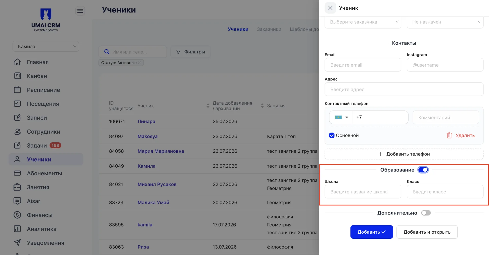The height and width of the screenshot is (255, 489).
Task: Click the Записи edit icon
Action: (17, 118)
